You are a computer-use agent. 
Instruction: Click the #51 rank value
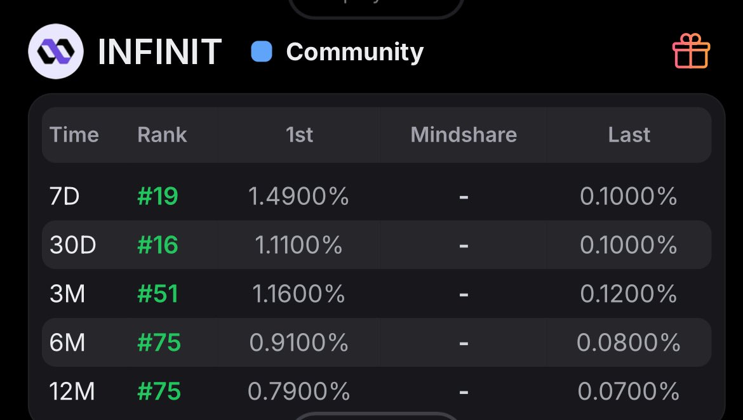point(157,294)
